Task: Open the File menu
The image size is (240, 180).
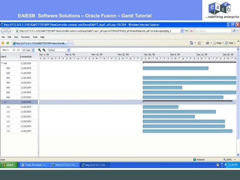Action: [3, 37]
